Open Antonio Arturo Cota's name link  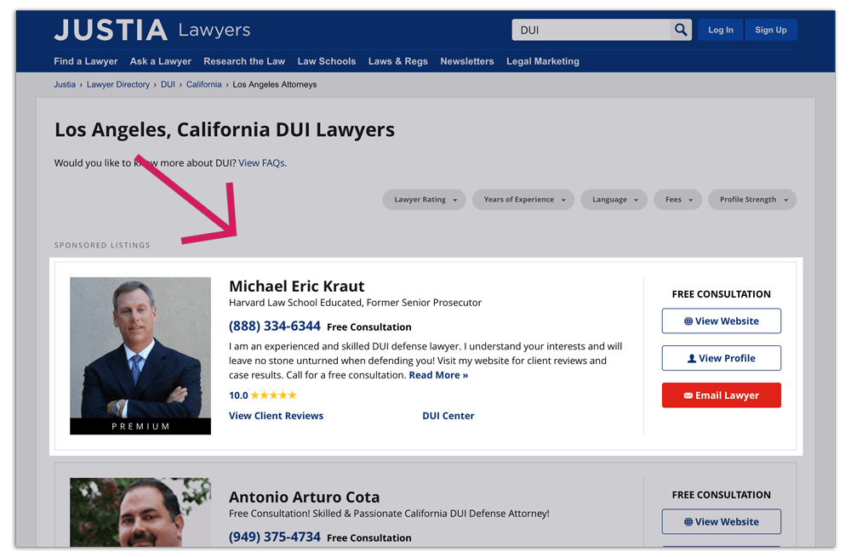(305, 497)
